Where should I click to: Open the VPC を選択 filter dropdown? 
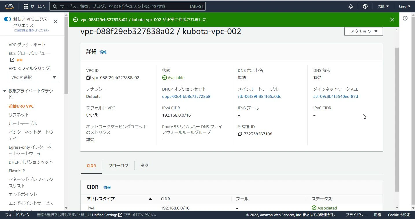34,77
